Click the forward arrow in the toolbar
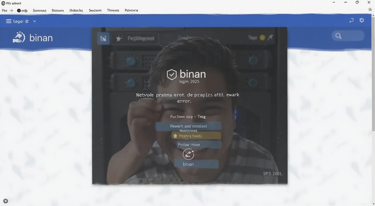This screenshot has width=375, height=206. pos(11,10)
